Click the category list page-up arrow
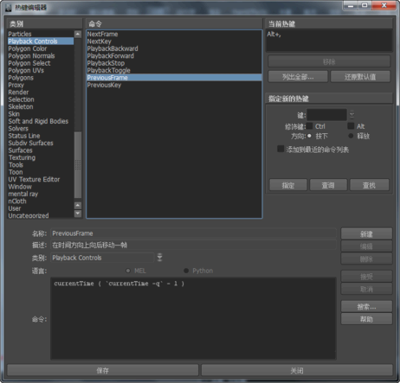The height and width of the screenshot is (383, 400). click(x=78, y=205)
